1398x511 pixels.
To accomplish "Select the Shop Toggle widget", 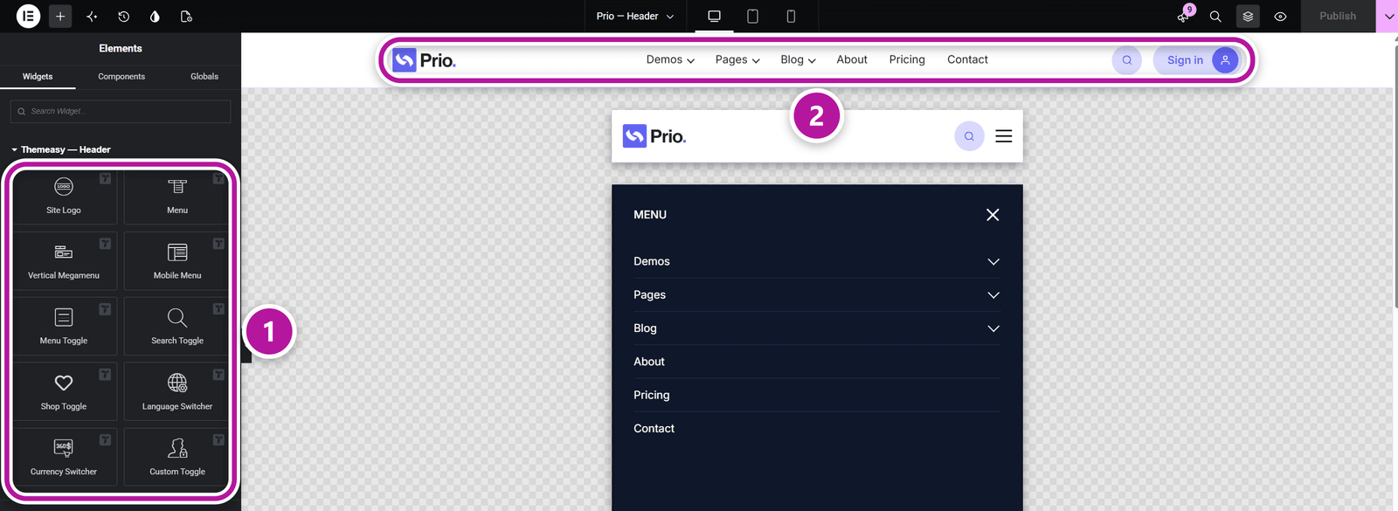I will tap(64, 392).
